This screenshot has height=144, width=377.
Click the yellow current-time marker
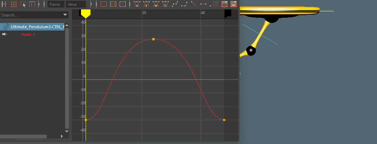coord(86,14)
